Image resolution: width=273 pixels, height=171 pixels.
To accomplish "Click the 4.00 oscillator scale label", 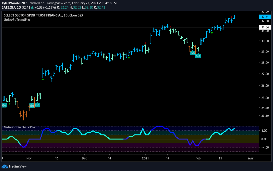I will [264, 131].
